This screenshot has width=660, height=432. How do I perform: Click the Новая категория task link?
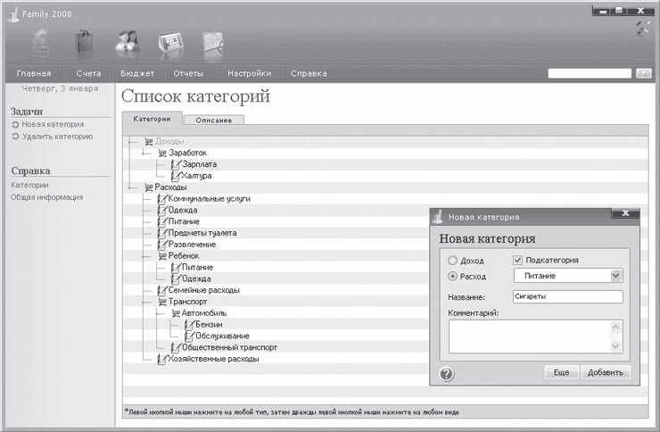click(x=53, y=125)
